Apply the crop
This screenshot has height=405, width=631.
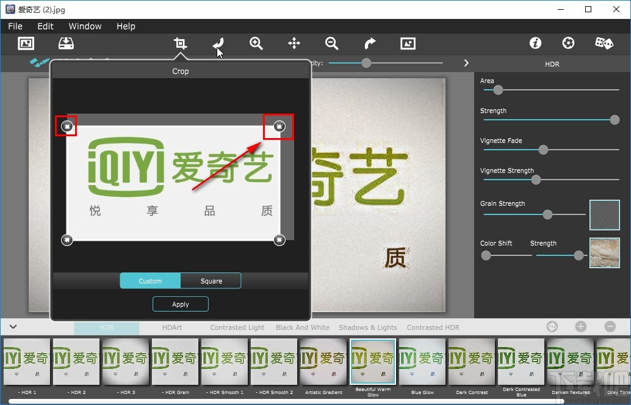[x=180, y=304]
